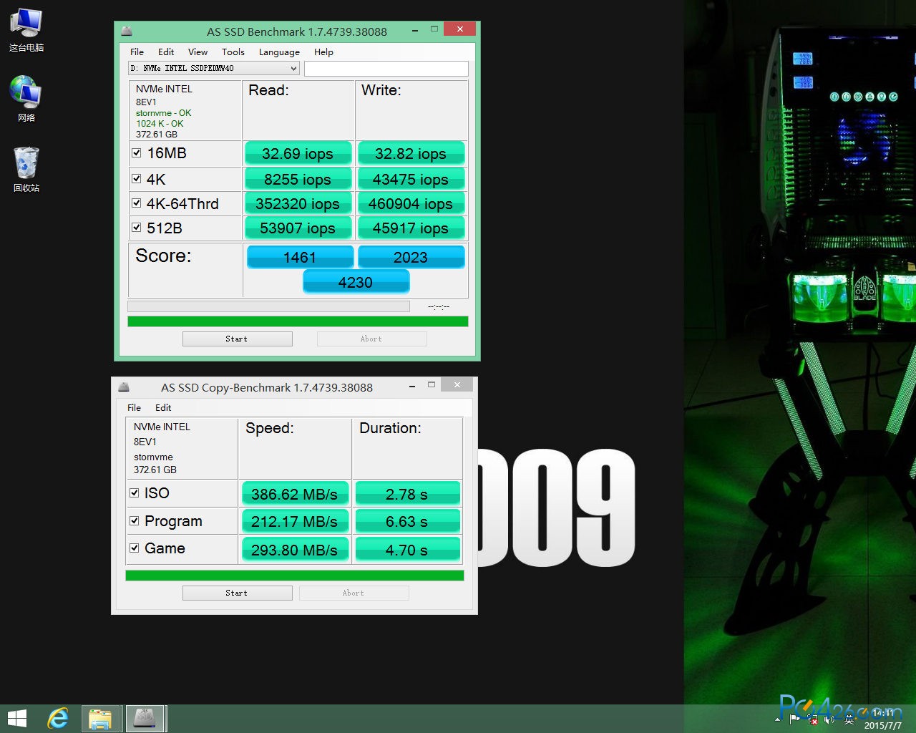Click the Program speed 212.17 MB/s

(x=295, y=521)
